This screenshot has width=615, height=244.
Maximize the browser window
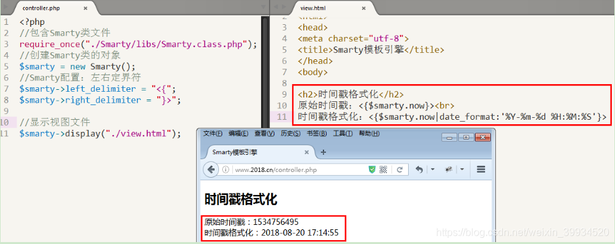point(466,138)
